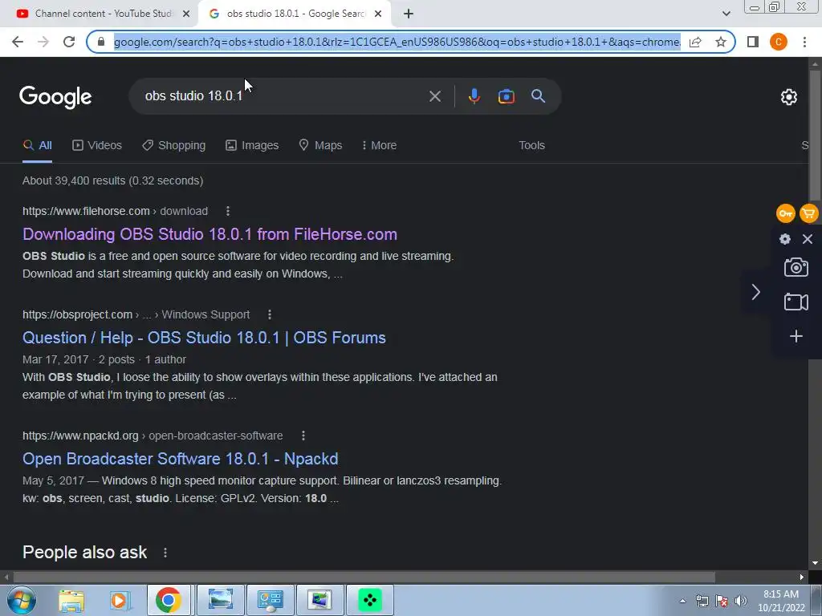Open a new browser tab
The image size is (822, 616).
coord(409,14)
